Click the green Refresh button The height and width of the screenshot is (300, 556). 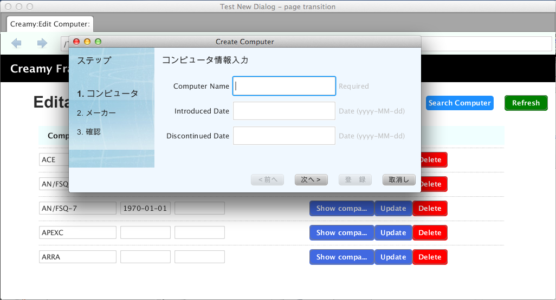[526, 103]
